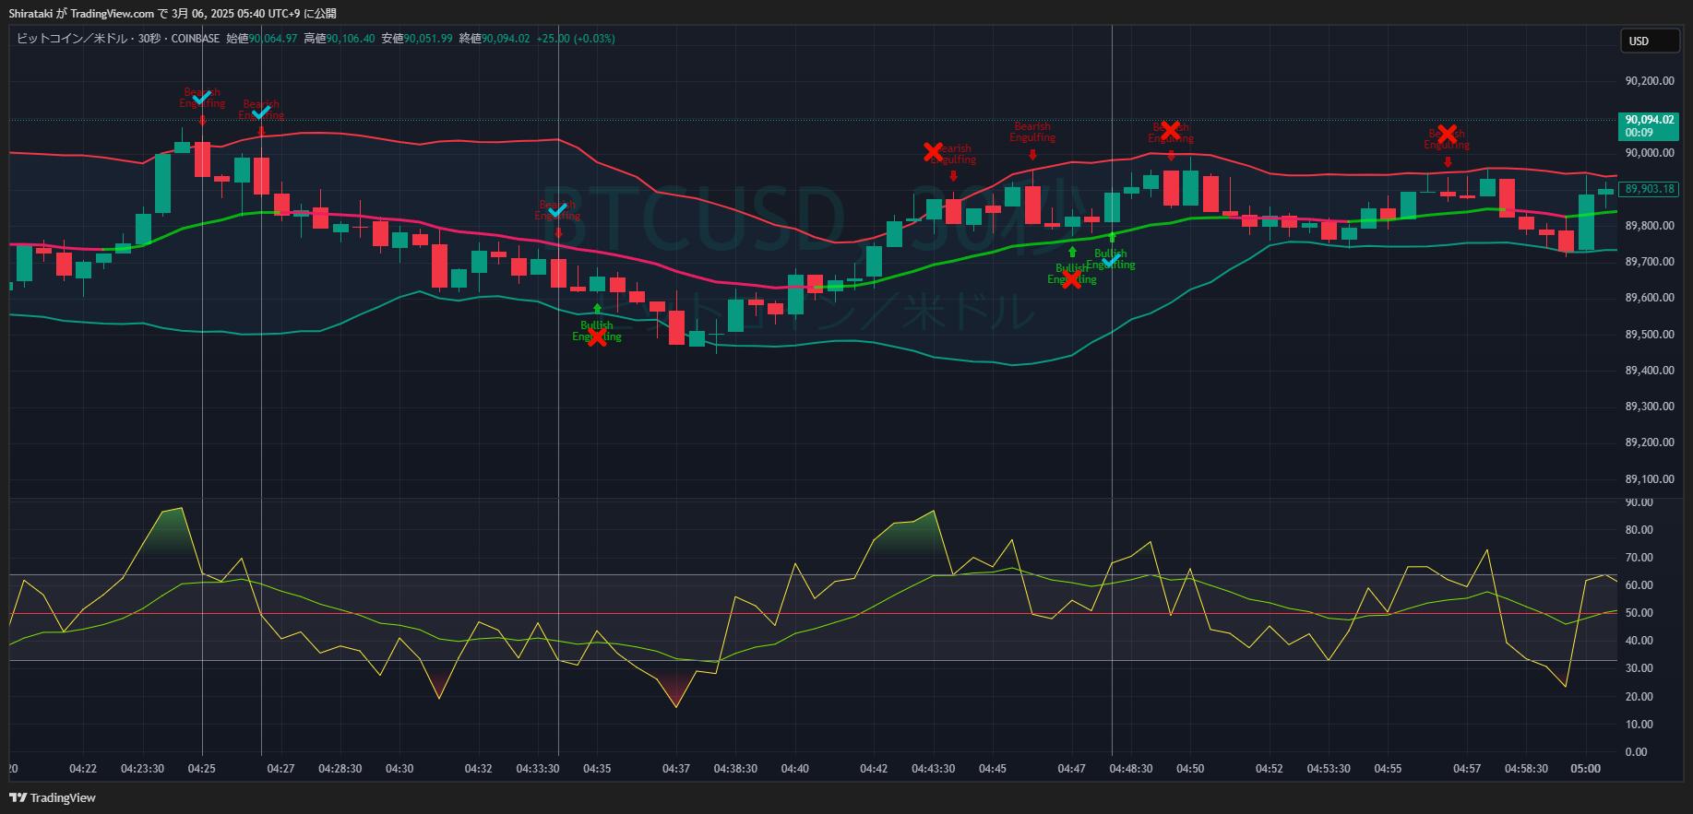Click the 04:58:30 time axis label
Viewport: 1693px width, 814px height.
point(1527,769)
